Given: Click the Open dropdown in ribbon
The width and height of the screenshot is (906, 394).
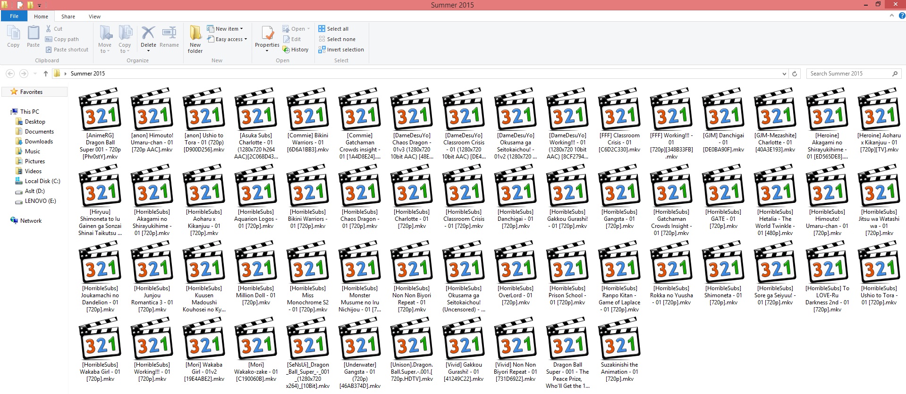Looking at the screenshot, I should [296, 29].
